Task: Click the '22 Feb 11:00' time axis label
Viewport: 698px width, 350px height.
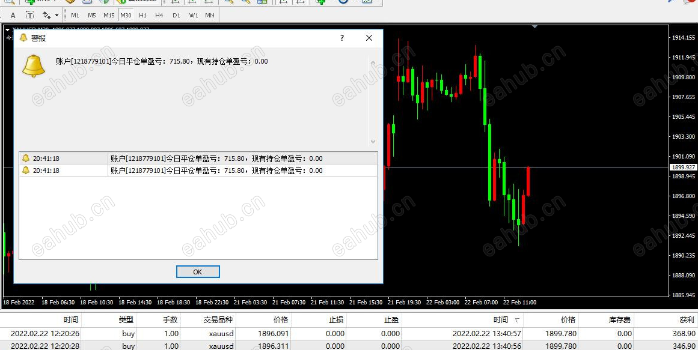Action: click(x=519, y=302)
